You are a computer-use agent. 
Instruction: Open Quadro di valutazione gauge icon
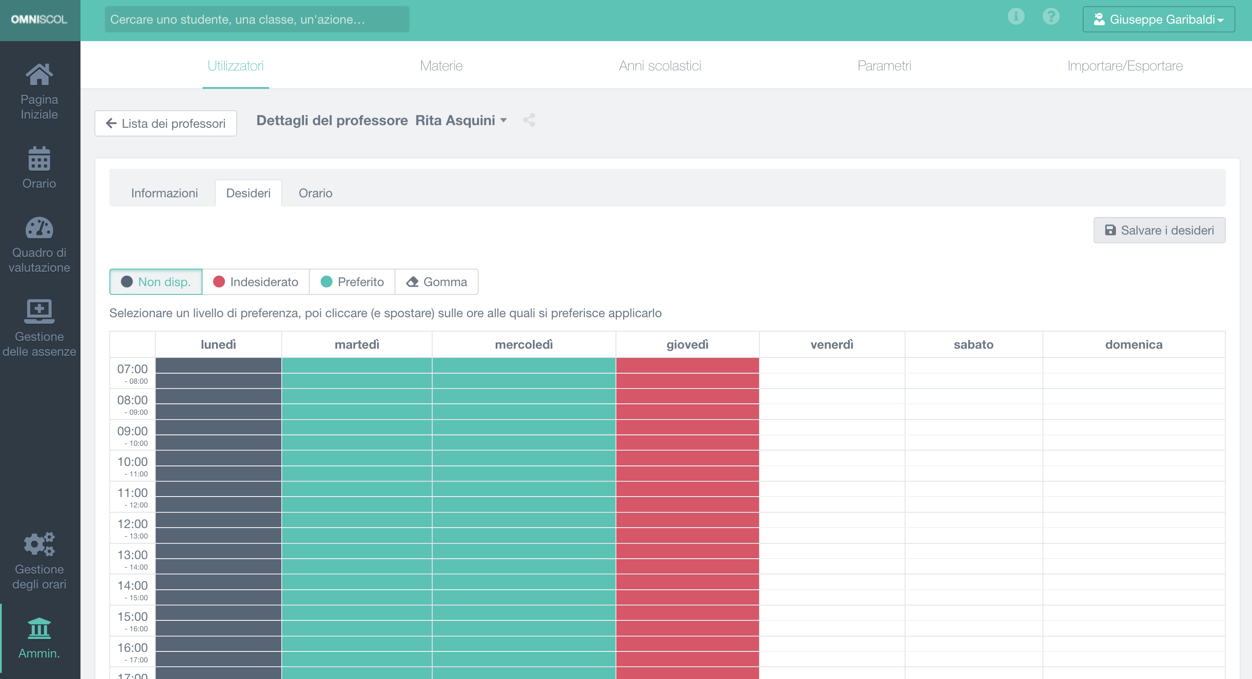click(39, 228)
